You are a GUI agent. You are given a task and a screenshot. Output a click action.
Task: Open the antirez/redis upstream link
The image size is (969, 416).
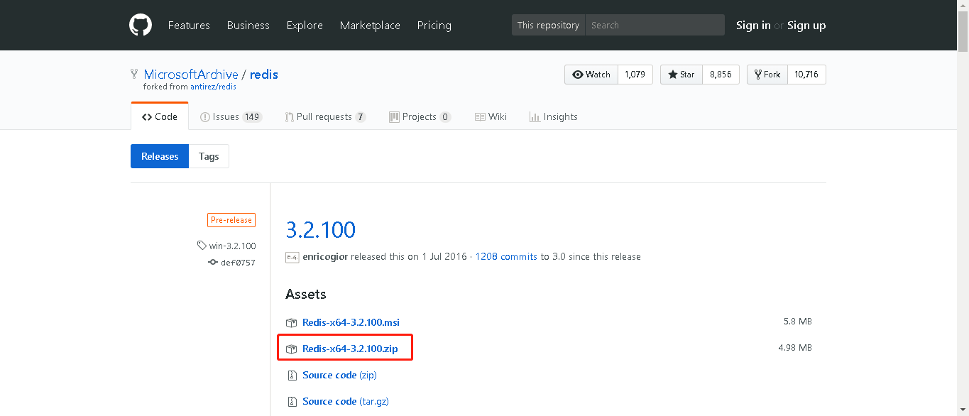click(x=213, y=87)
